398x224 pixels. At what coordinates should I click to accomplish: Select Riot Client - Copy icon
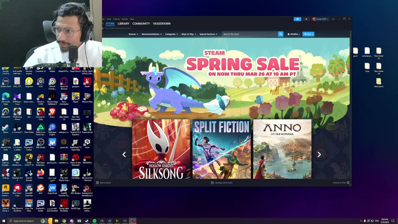click(x=17, y=190)
